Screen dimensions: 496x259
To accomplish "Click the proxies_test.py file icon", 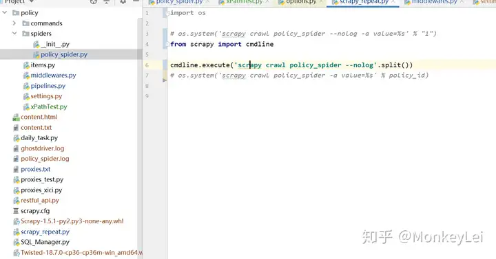I will pos(16,180).
